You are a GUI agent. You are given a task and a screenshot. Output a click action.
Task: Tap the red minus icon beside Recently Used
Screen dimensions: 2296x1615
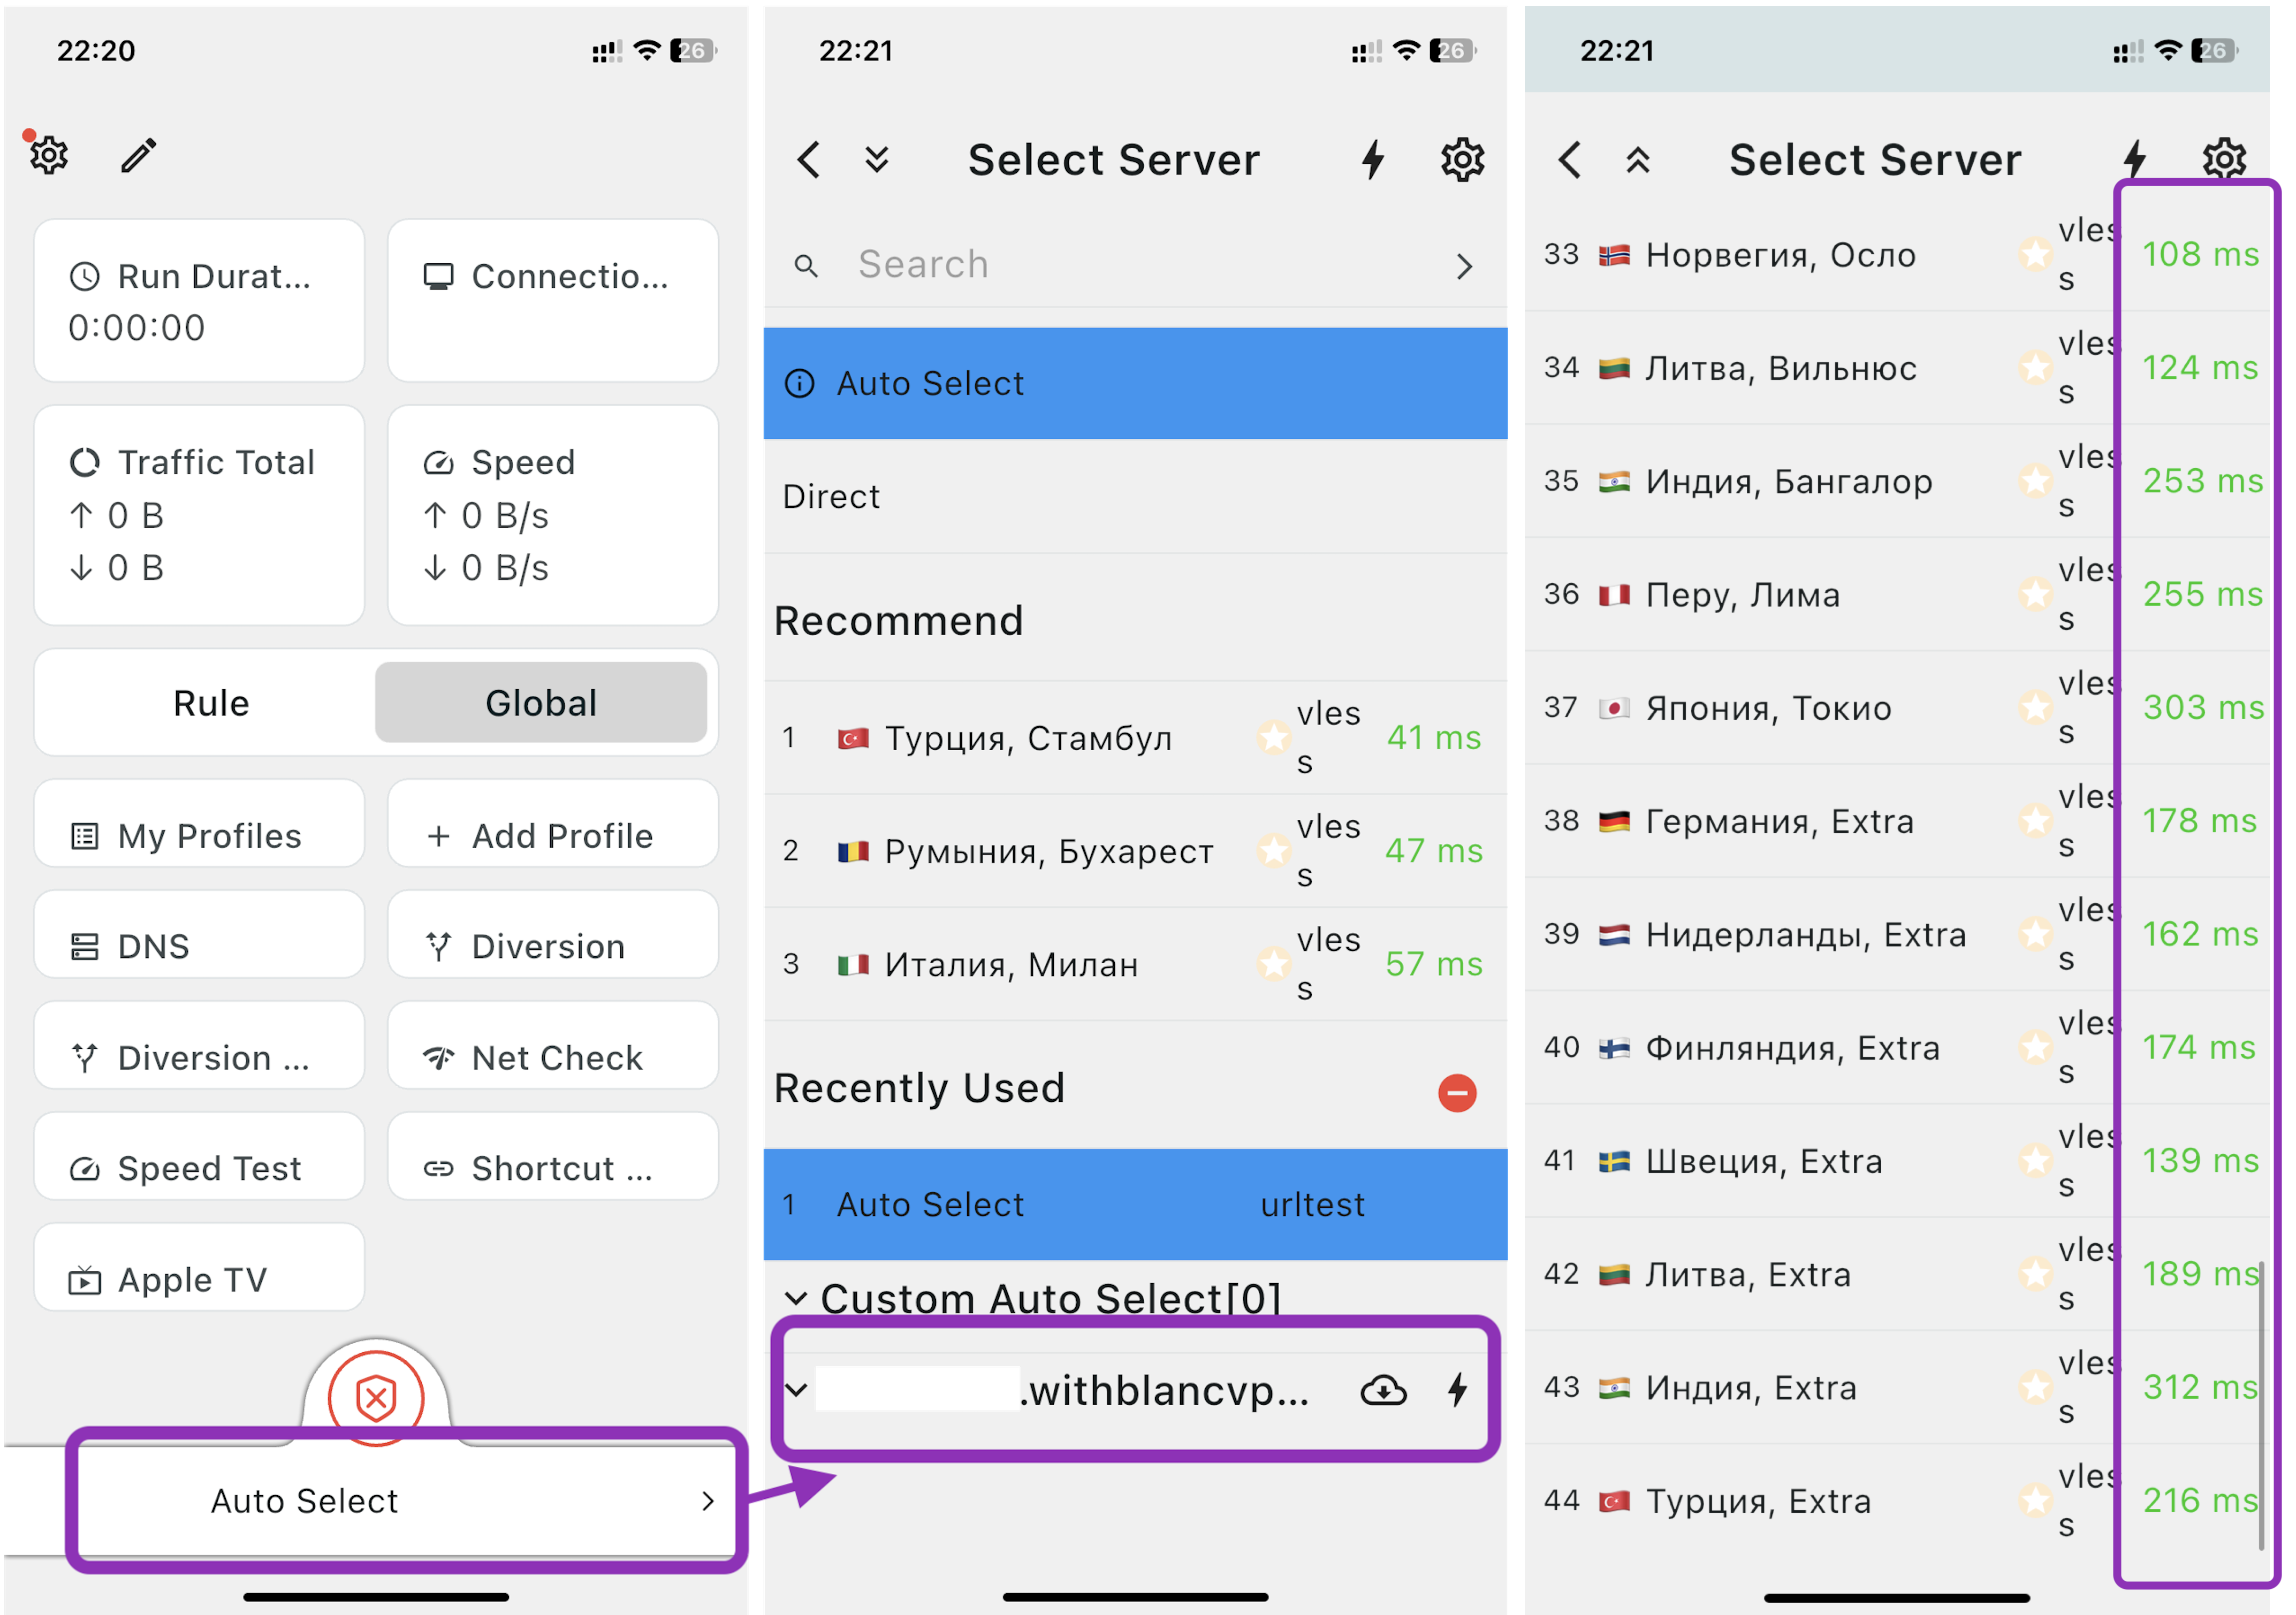1456,1092
